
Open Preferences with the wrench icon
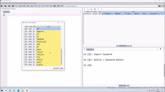tap(59, 6)
